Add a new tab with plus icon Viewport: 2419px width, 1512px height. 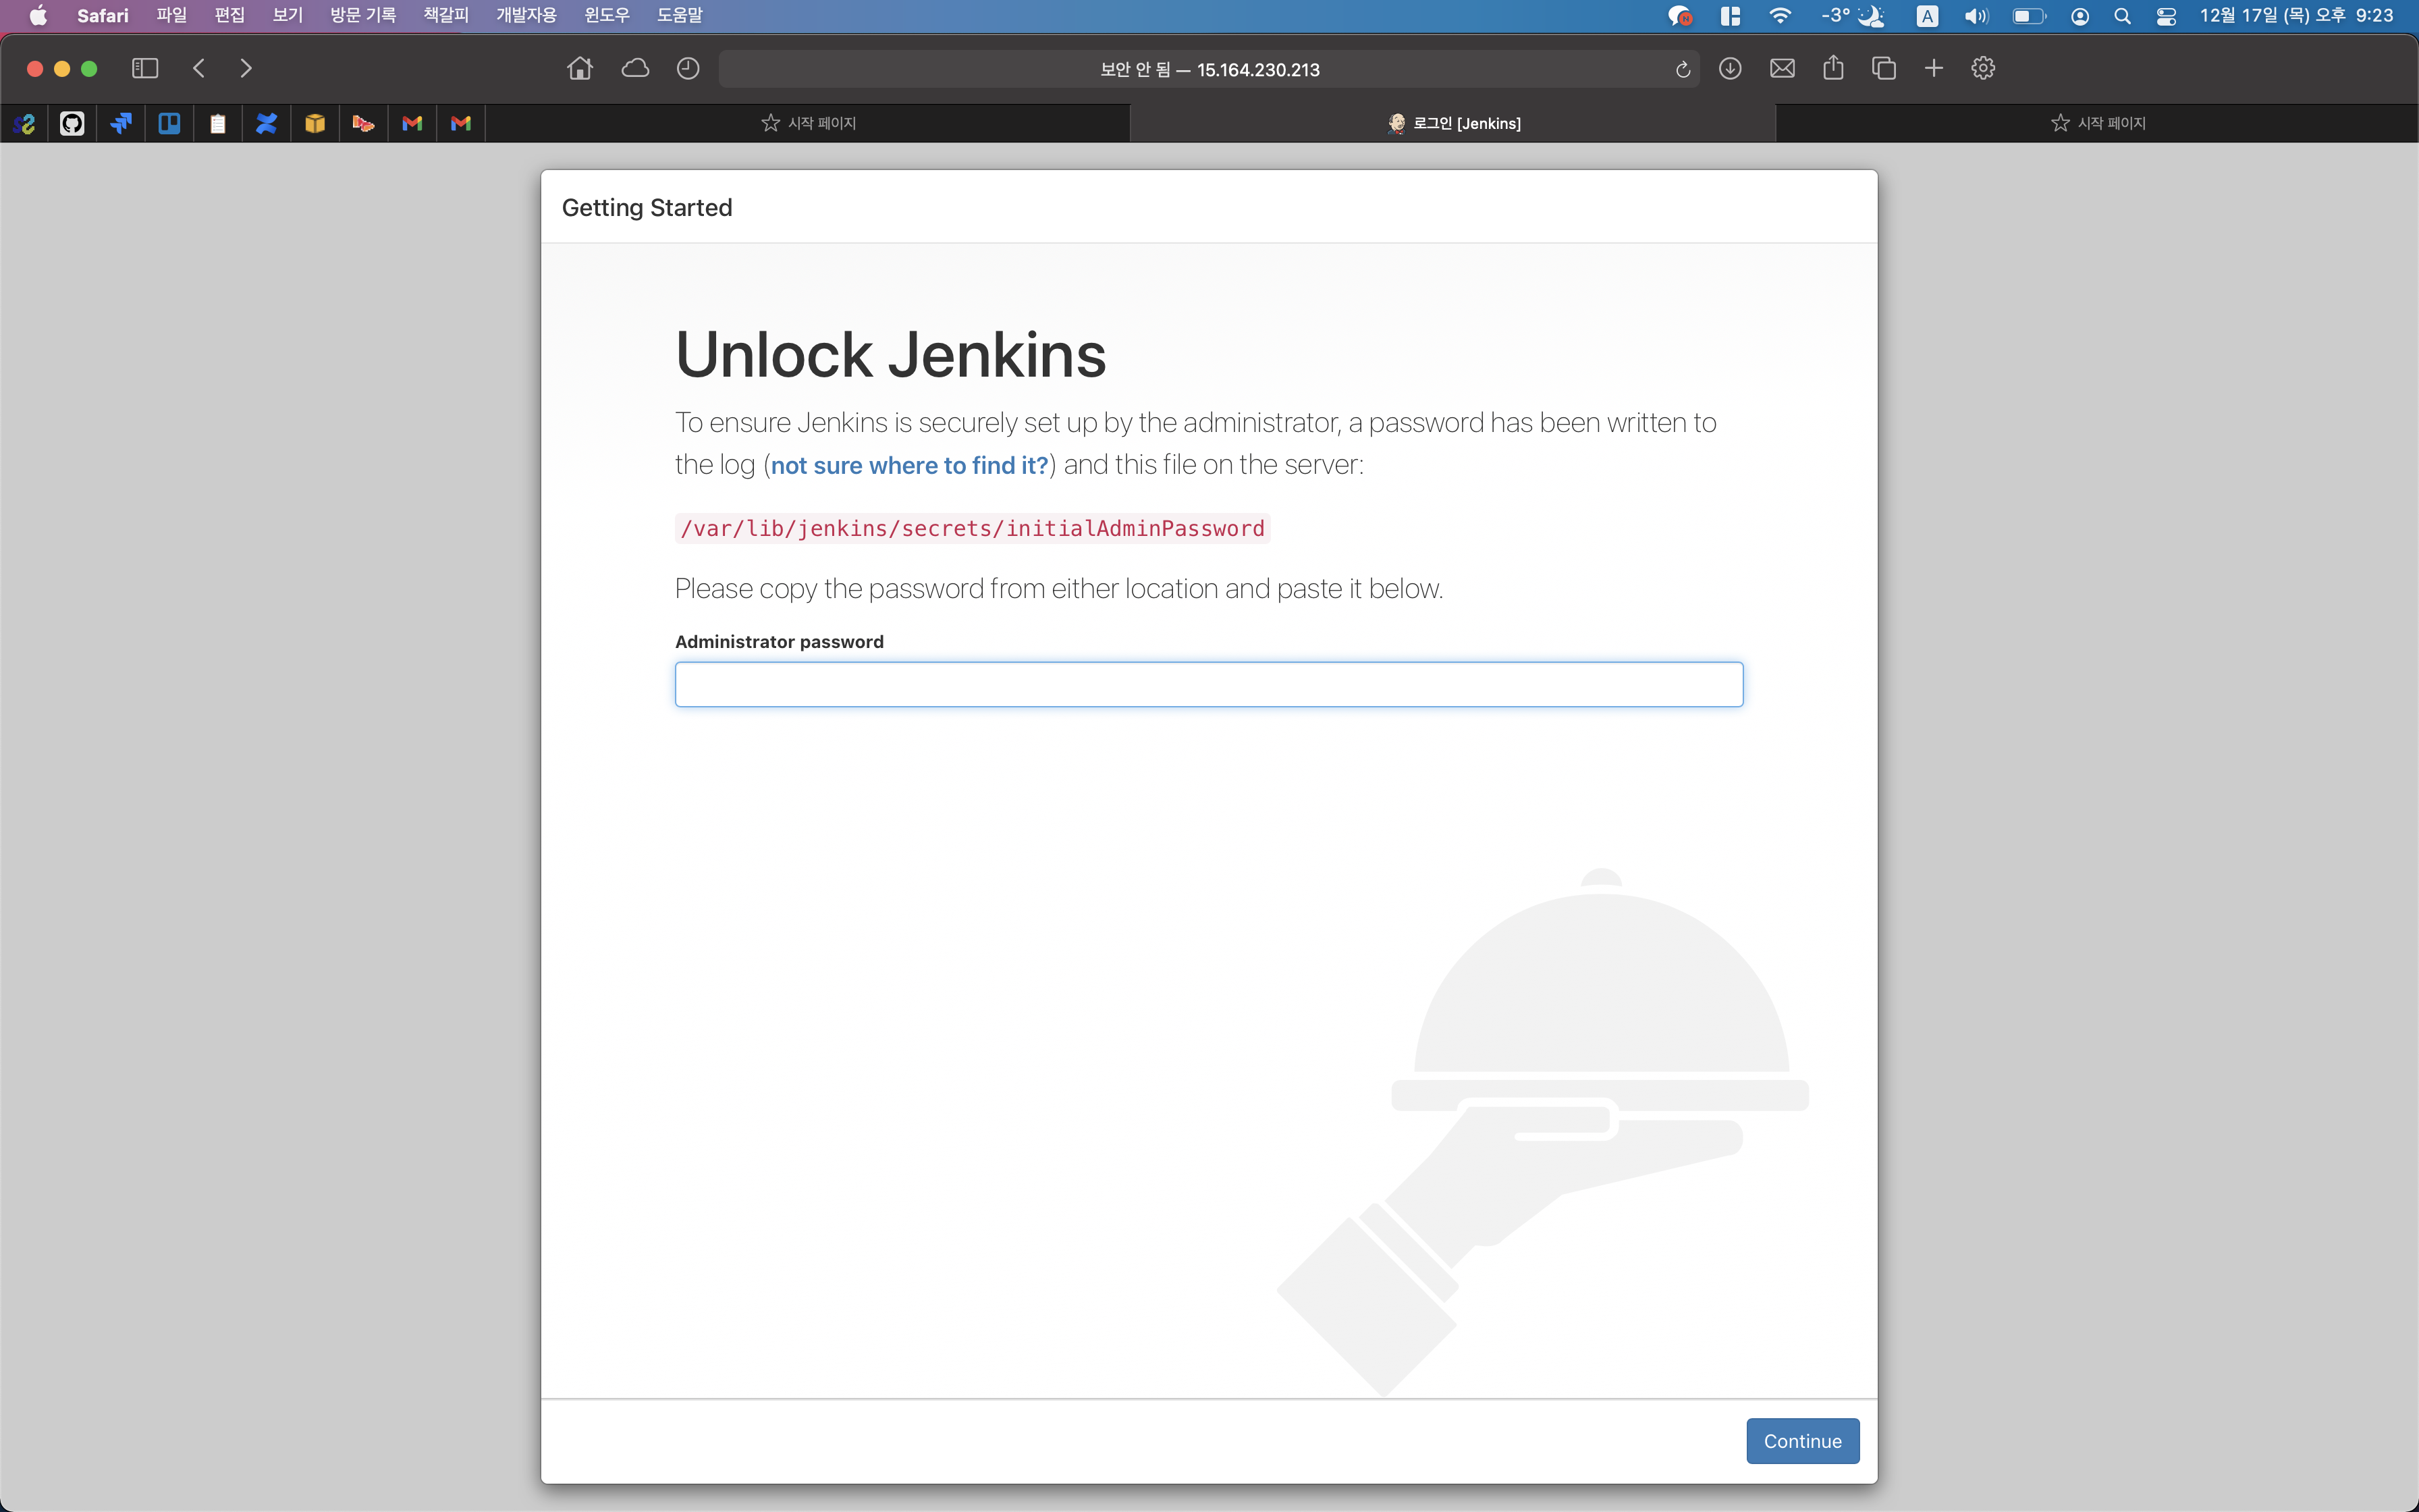click(1933, 69)
